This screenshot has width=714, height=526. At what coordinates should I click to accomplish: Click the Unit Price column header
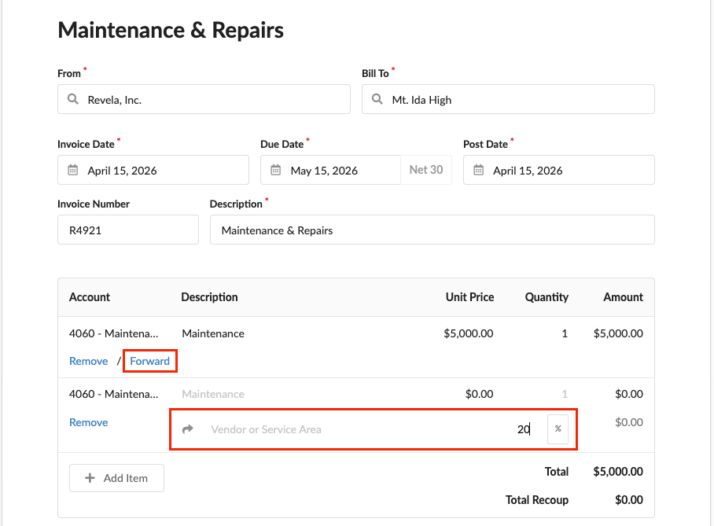(470, 297)
